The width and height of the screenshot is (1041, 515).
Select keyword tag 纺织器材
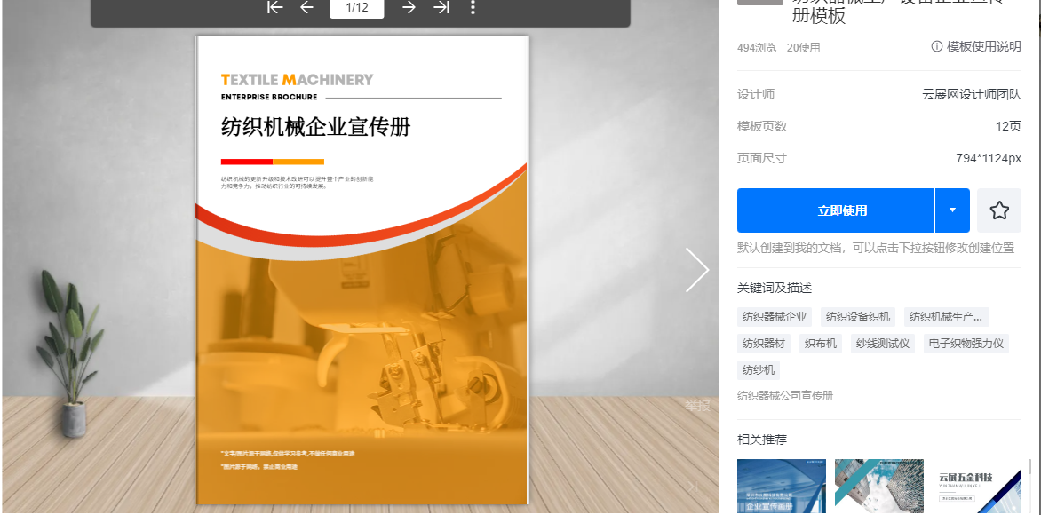(x=764, y=344)
